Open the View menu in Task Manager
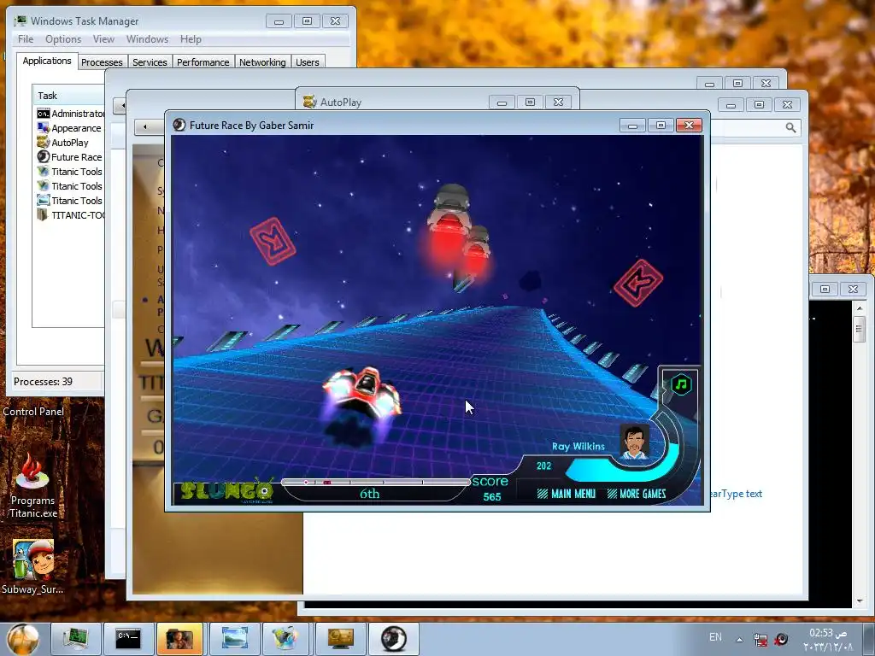The image size is (875, 656). point(103,39)
